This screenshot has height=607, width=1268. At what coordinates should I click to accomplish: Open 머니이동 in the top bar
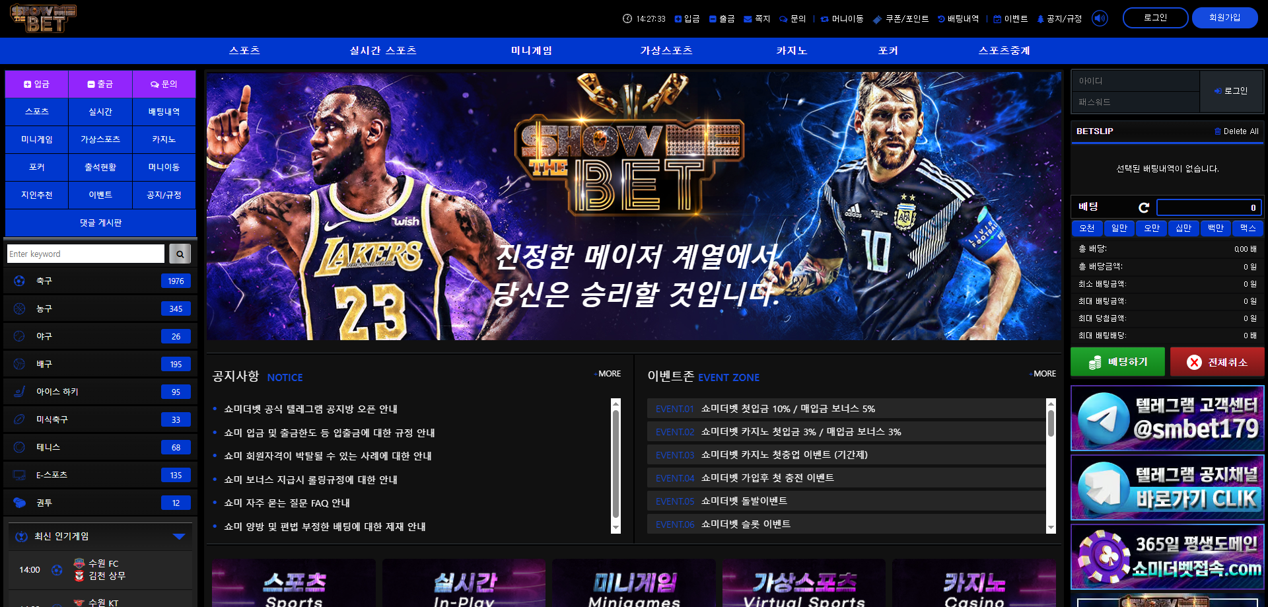point(842,18)
